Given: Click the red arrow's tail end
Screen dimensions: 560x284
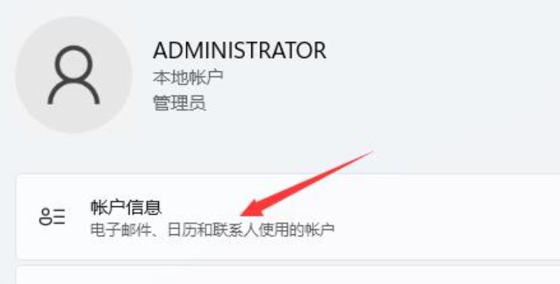Looking at the screenshot, I should click(x=372, y=152).
